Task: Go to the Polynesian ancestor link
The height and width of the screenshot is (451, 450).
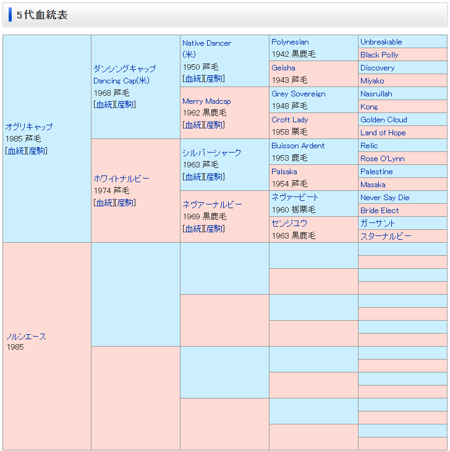Action: (x=290, y=42)
